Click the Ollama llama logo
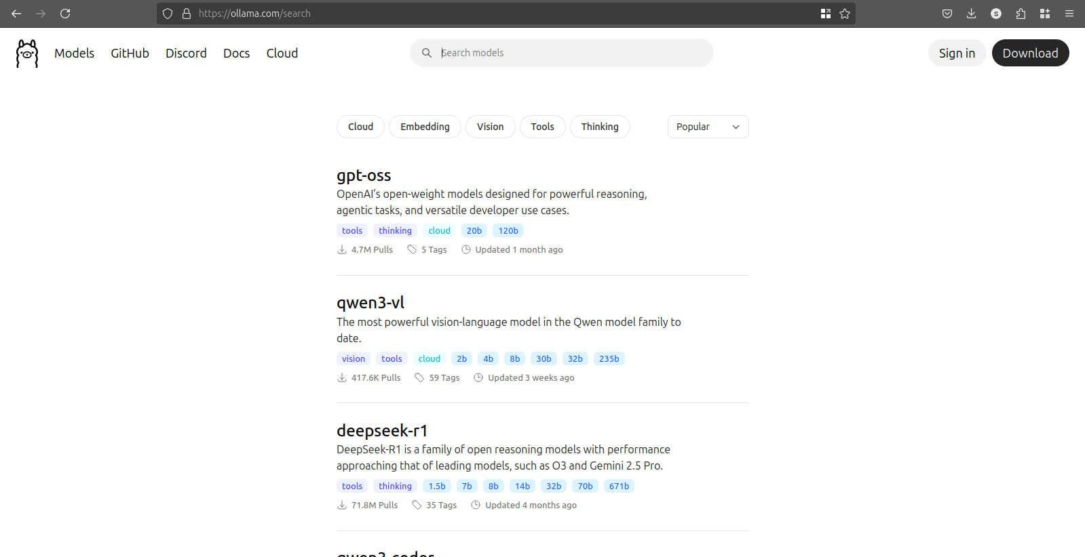Screen dimensions: 1085x557 27,54
